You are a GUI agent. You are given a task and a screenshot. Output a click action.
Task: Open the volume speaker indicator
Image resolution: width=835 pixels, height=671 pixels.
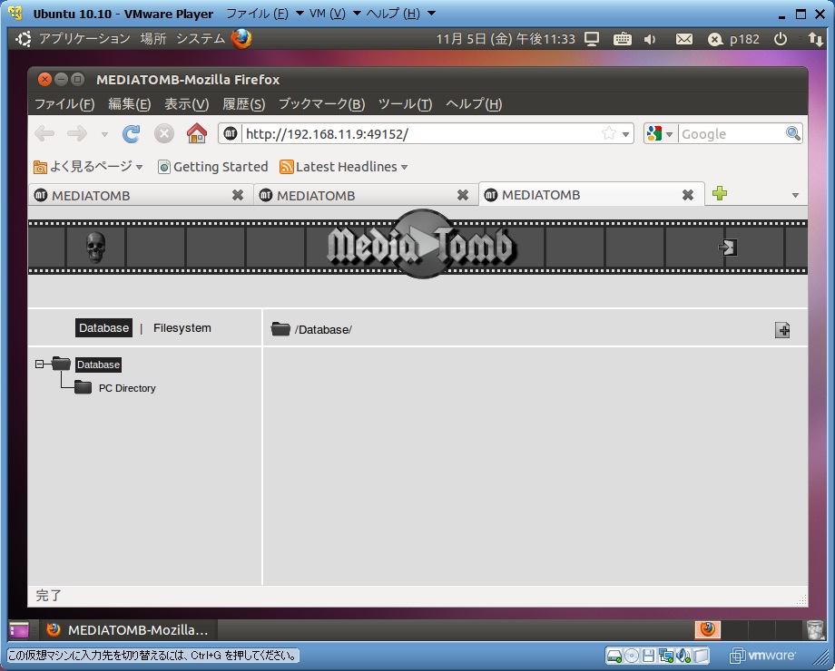[650, 39]
